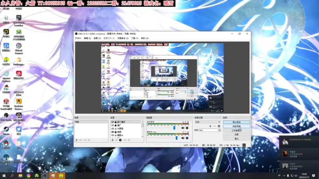Move source down in Sources panel
The image size is (319, 179).
pyautogui.click(x=129, y=140)
